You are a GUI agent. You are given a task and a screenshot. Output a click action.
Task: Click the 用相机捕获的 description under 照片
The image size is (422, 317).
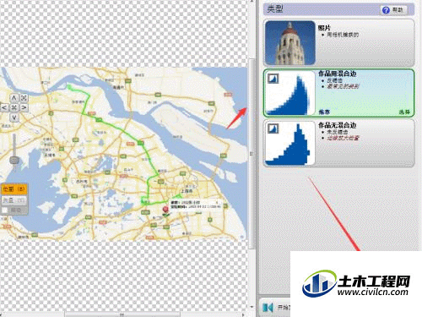[343, 35]
